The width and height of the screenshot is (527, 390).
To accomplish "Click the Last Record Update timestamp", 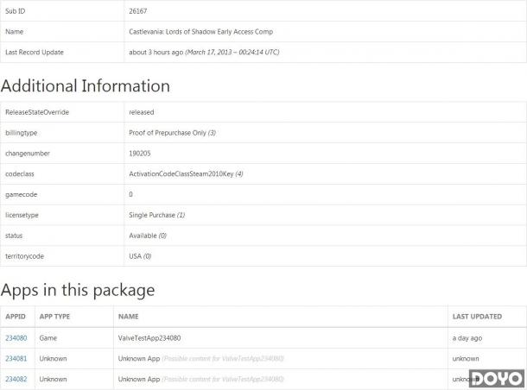I will pos(204,52).
